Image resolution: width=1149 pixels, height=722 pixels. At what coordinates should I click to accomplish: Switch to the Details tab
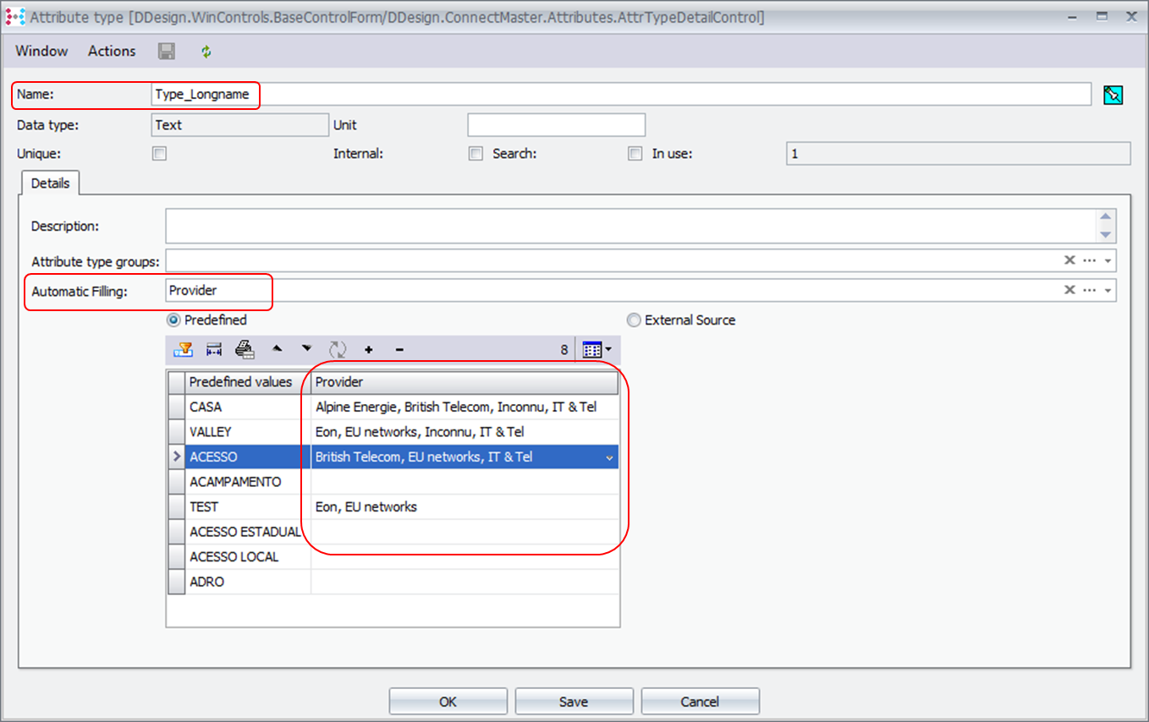50,183
